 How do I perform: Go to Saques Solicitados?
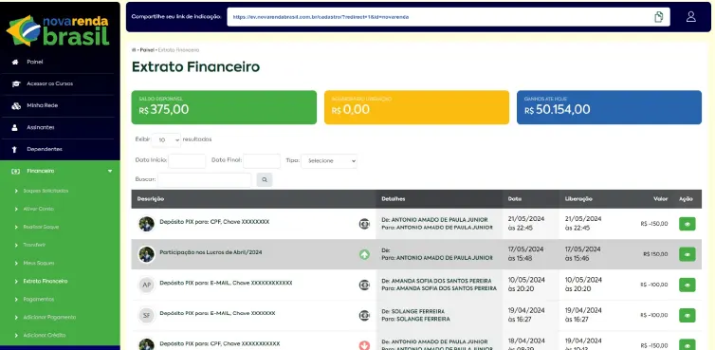46,191
